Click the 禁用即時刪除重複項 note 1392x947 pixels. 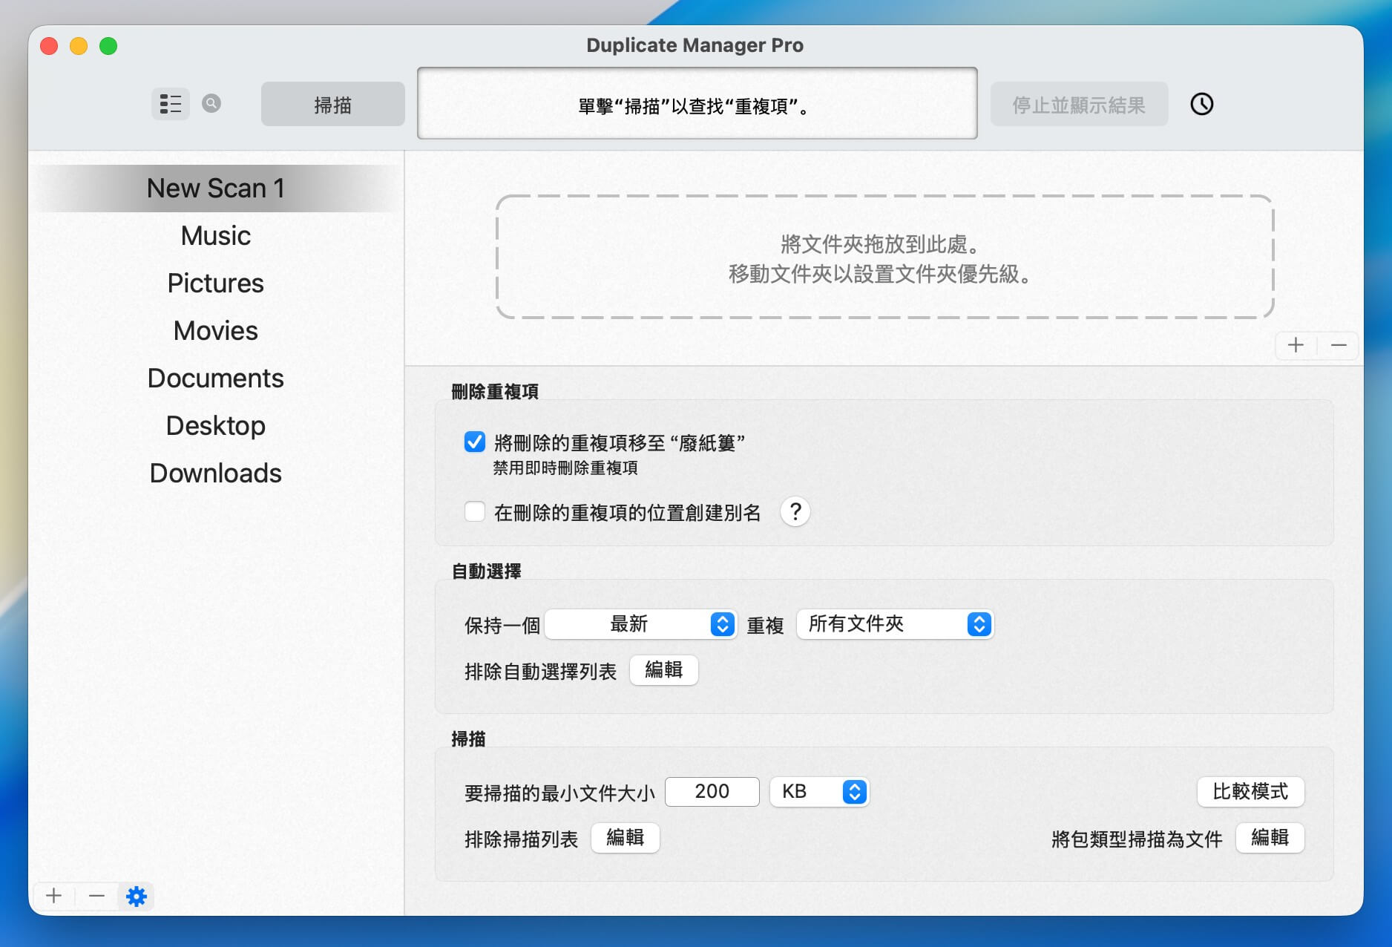pyautogui.click(x=565, y=468)
